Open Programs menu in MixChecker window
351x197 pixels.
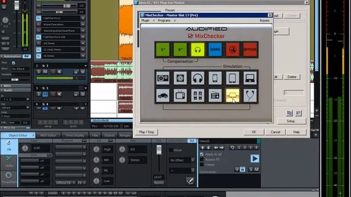click(x=164, y=20)
